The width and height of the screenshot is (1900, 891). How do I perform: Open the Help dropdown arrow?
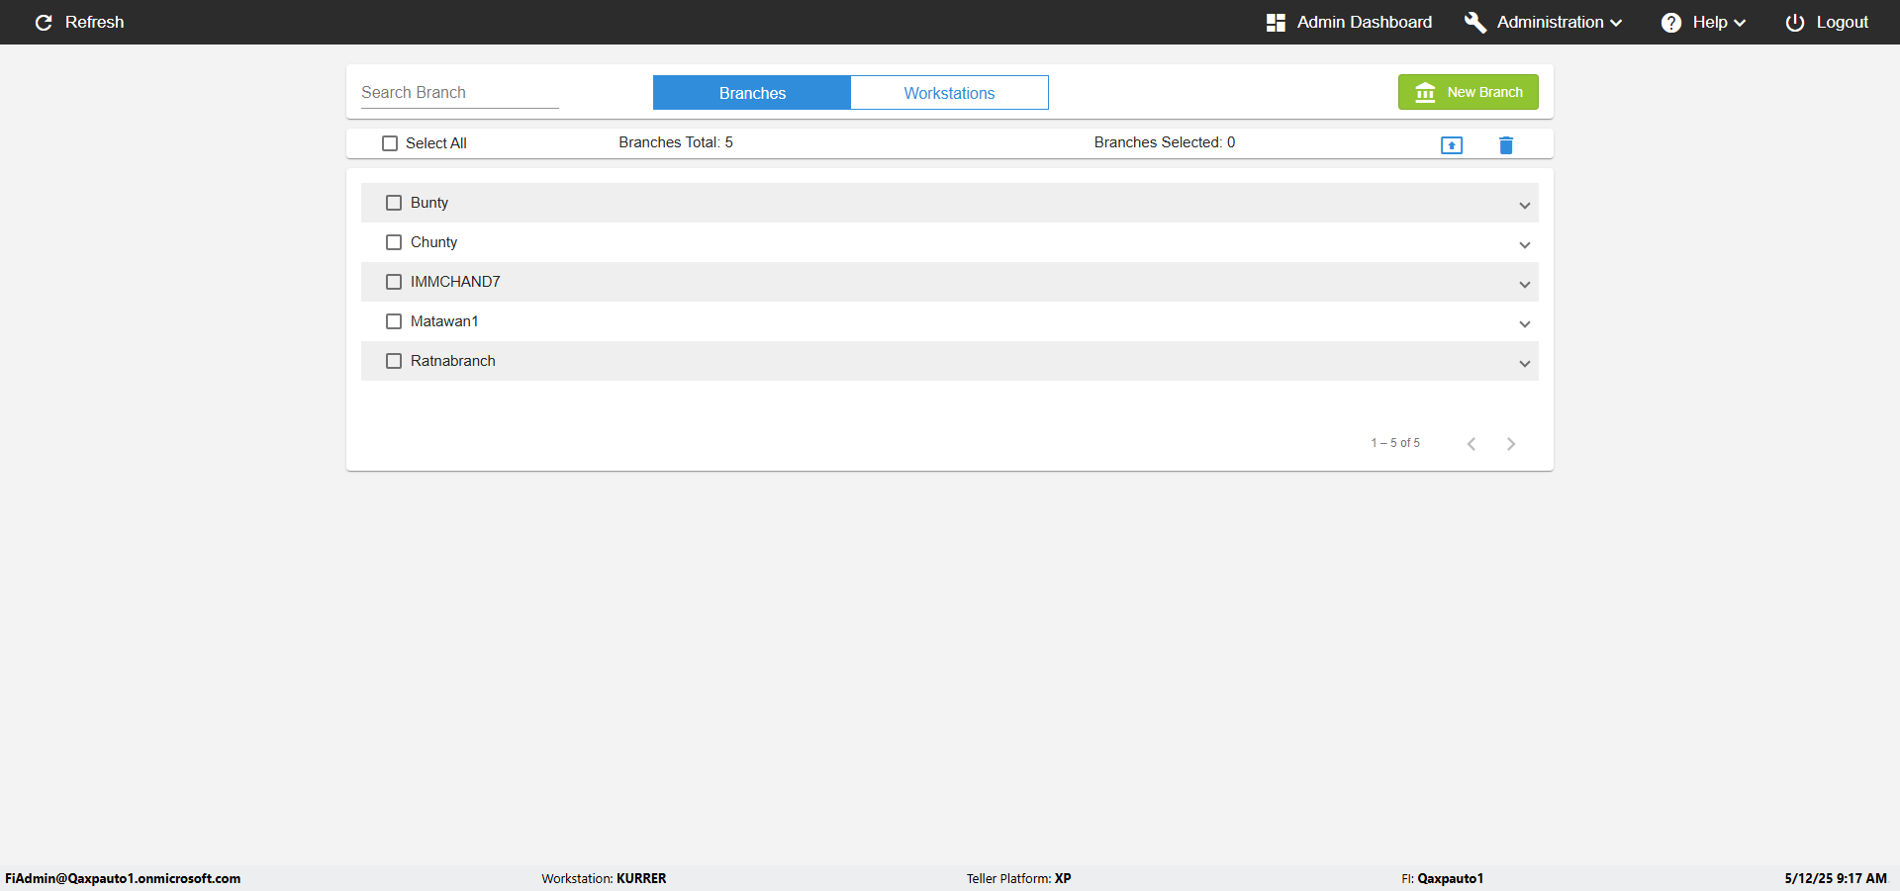click(1740, 24)
